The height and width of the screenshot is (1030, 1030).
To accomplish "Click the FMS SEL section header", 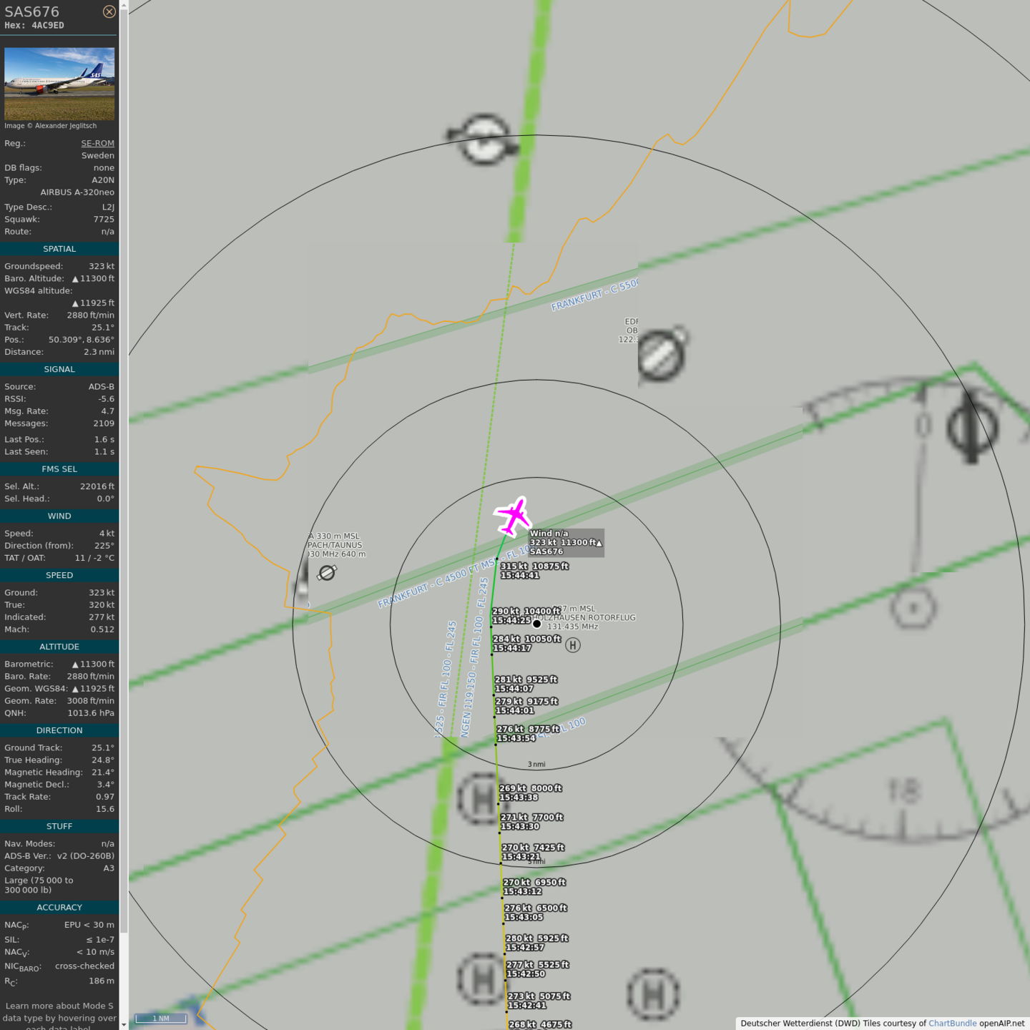I will click(x=59, y=469).
